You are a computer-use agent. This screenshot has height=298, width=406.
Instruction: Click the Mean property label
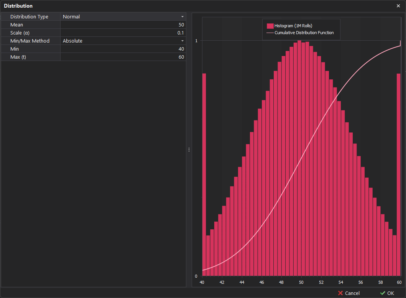(16, 25)
